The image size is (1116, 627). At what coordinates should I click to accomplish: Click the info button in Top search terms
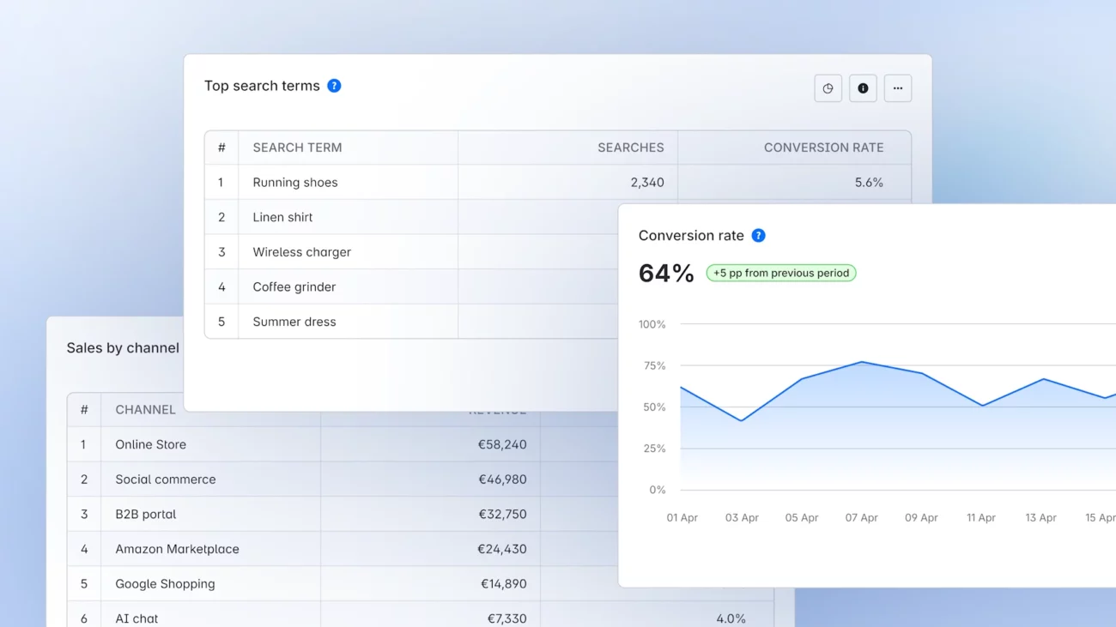pyautogui.click(x=863, y=88)
